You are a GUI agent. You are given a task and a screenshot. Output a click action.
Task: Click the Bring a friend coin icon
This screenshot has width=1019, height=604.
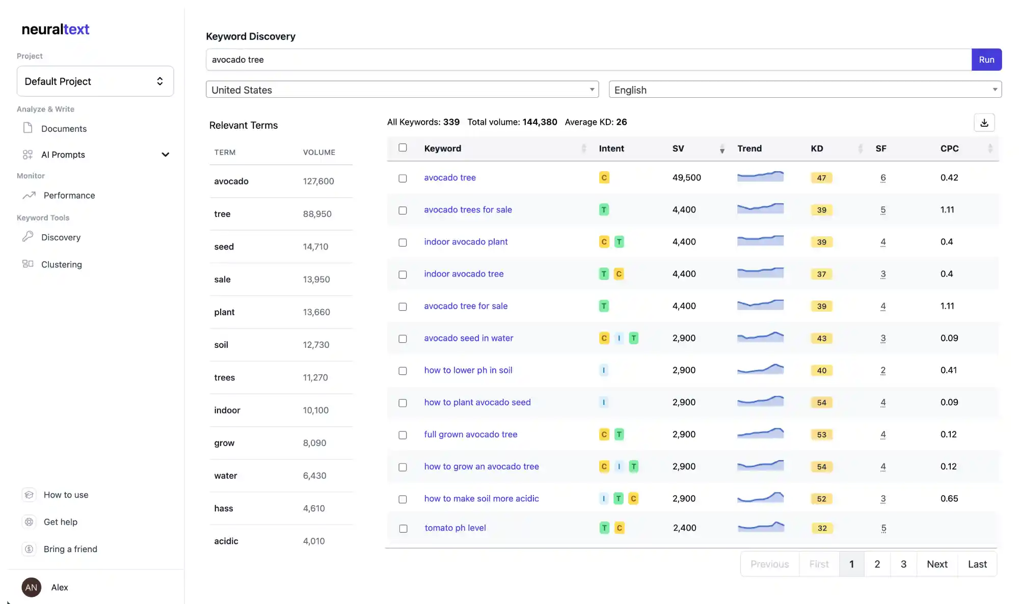[x=29, y=548]
